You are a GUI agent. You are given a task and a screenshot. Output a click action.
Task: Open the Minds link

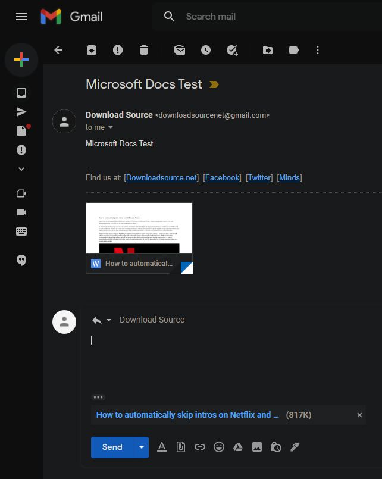point(289,177)
